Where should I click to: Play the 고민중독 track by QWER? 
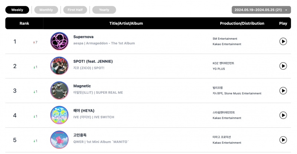click(x=283, y=140)
